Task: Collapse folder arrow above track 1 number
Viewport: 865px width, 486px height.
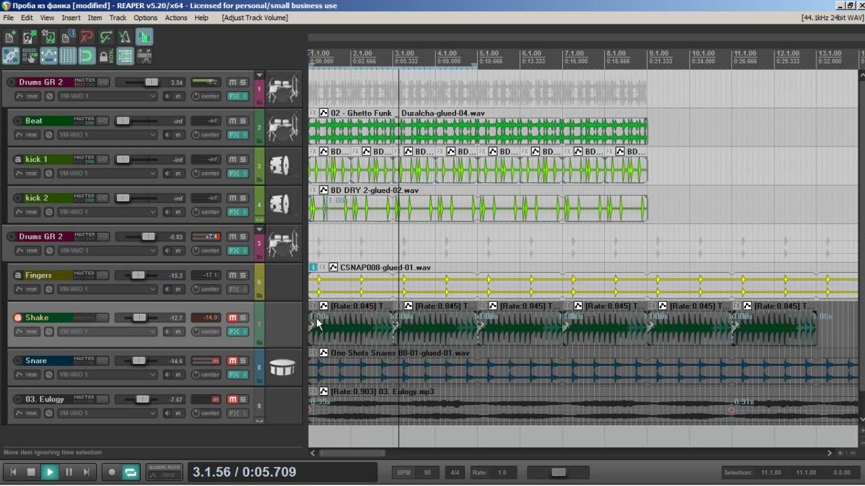Action: (259, 76)
